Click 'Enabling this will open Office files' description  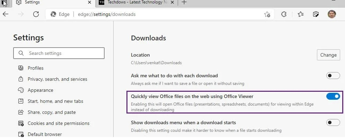coord(222,107)
